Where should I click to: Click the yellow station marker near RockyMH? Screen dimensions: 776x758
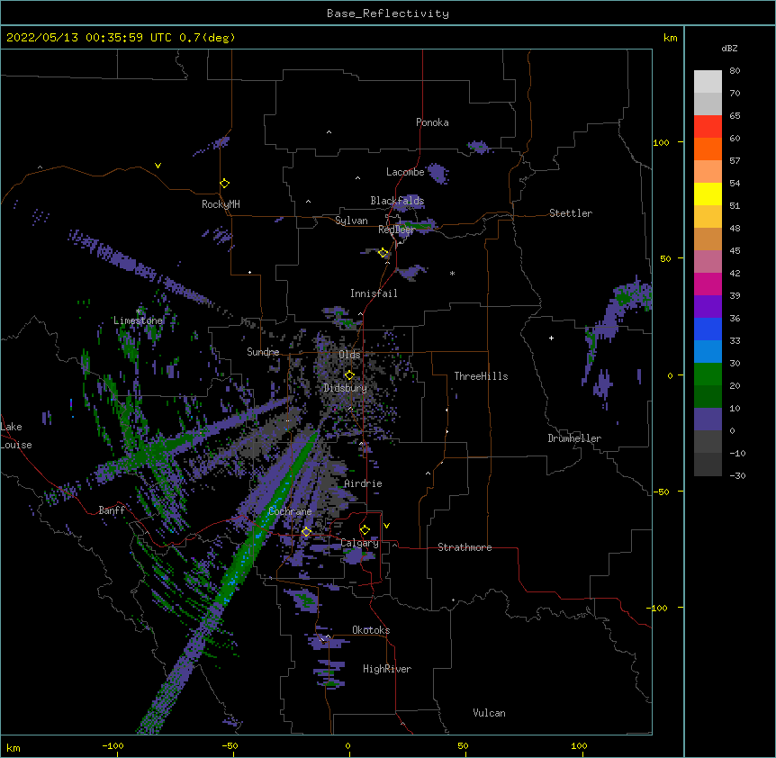(x=225, y=184)
